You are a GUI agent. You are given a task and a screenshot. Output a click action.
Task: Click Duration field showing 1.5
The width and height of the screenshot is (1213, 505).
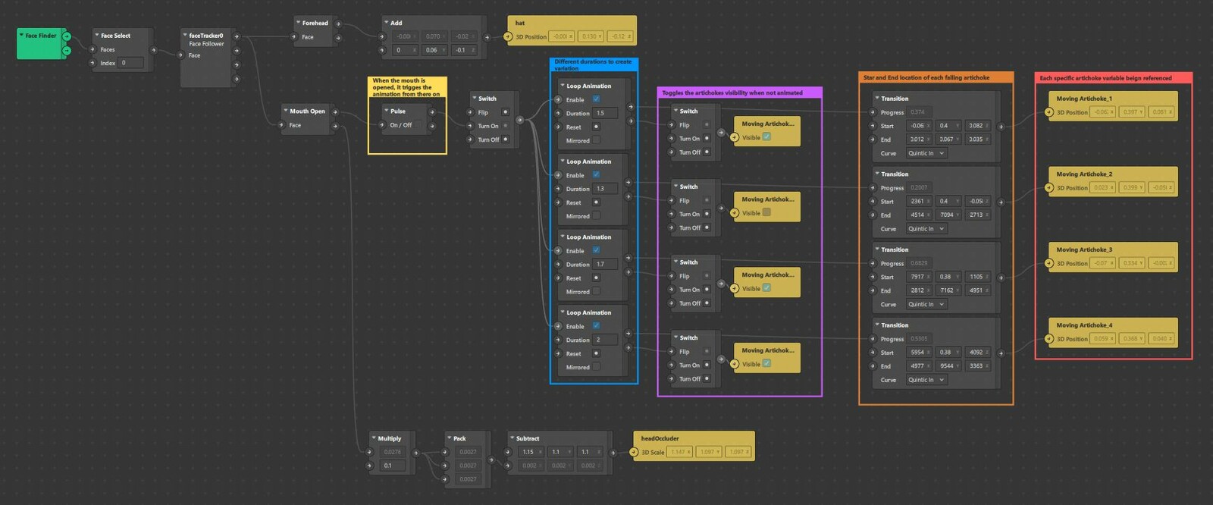[606, 113]
